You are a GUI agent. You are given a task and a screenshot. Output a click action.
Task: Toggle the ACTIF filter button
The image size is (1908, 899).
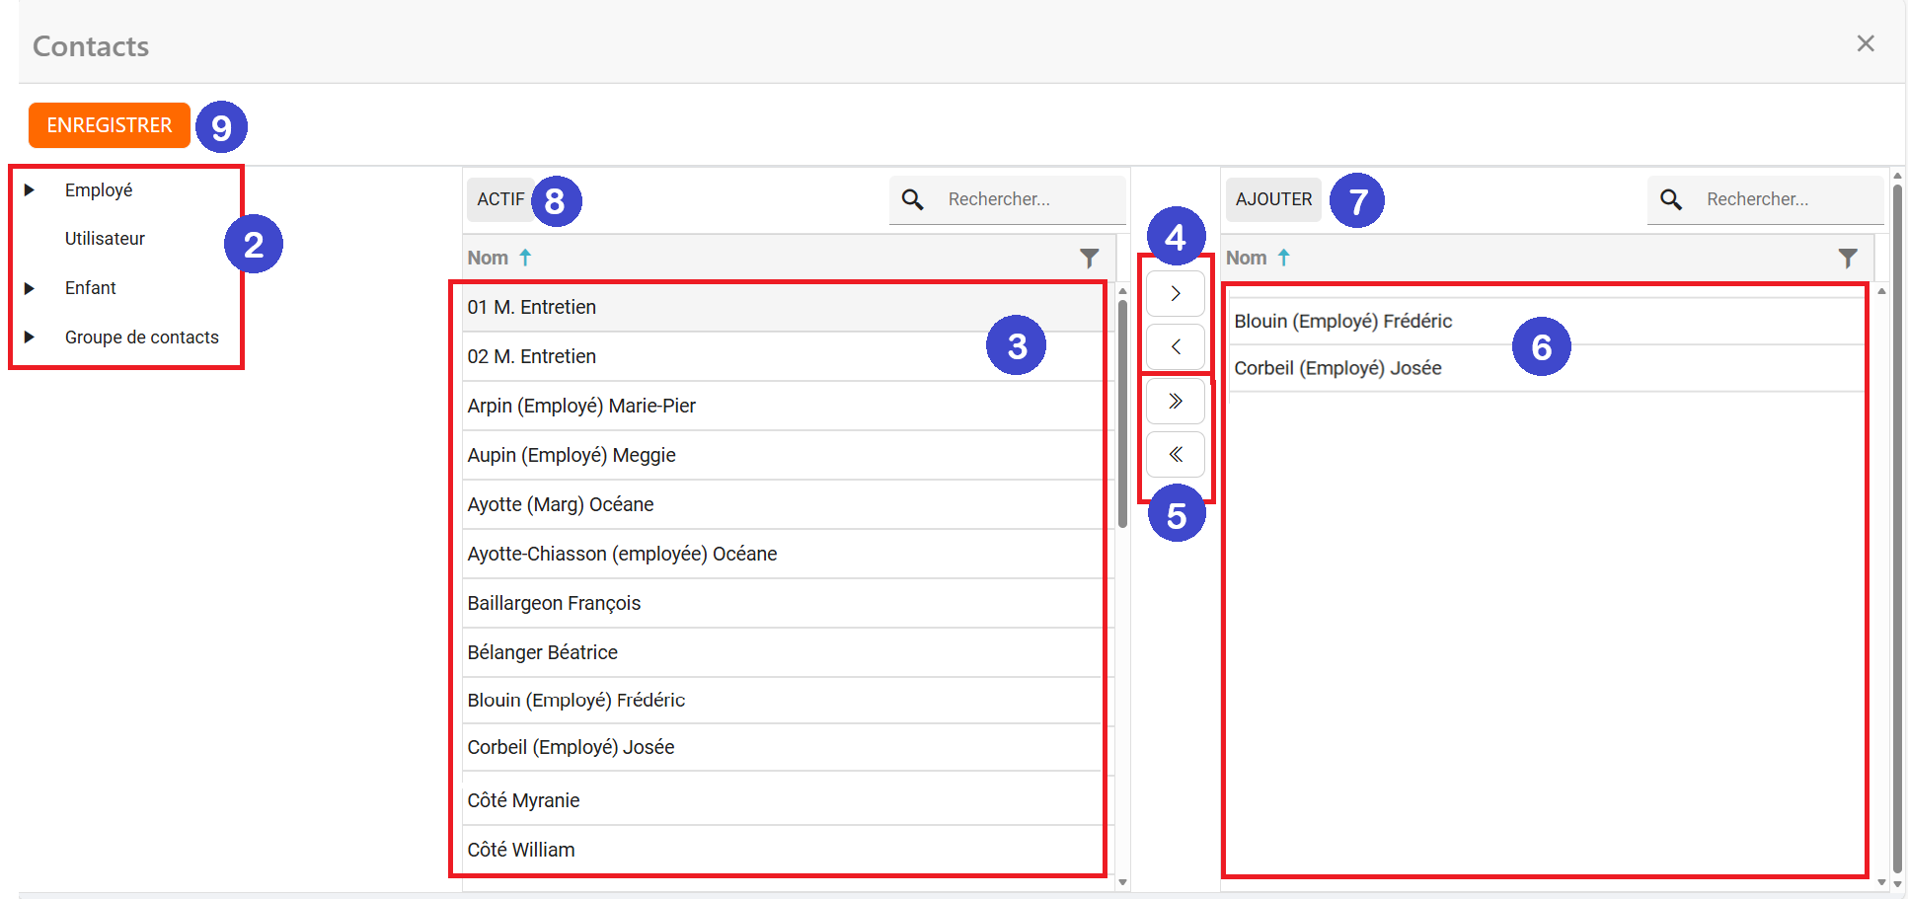tap(500, 199)
